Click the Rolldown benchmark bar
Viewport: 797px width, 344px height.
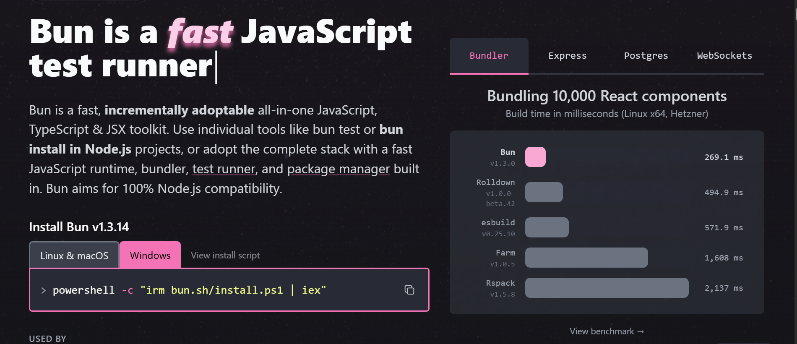tap(544, 192)
